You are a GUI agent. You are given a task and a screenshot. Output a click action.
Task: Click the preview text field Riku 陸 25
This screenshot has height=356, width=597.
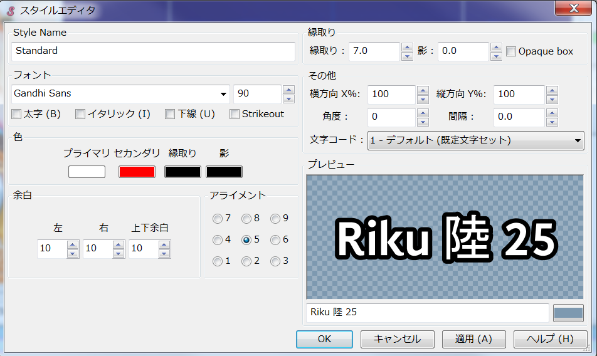(x=428, y=313)
